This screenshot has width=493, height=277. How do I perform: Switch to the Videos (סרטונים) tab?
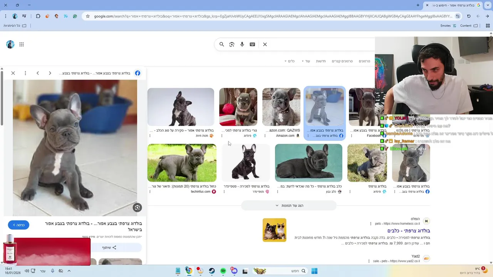click(364, 61)
